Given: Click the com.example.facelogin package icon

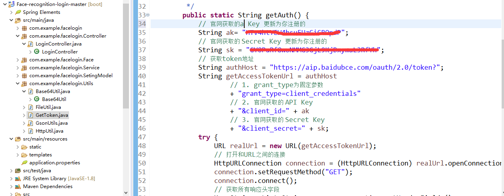Looking at the screenshot, I should click(x=25, y=28).
